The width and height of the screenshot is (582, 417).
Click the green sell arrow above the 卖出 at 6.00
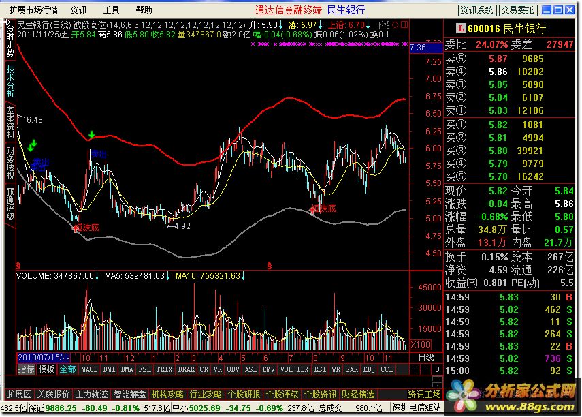click(x=92, y=134)
